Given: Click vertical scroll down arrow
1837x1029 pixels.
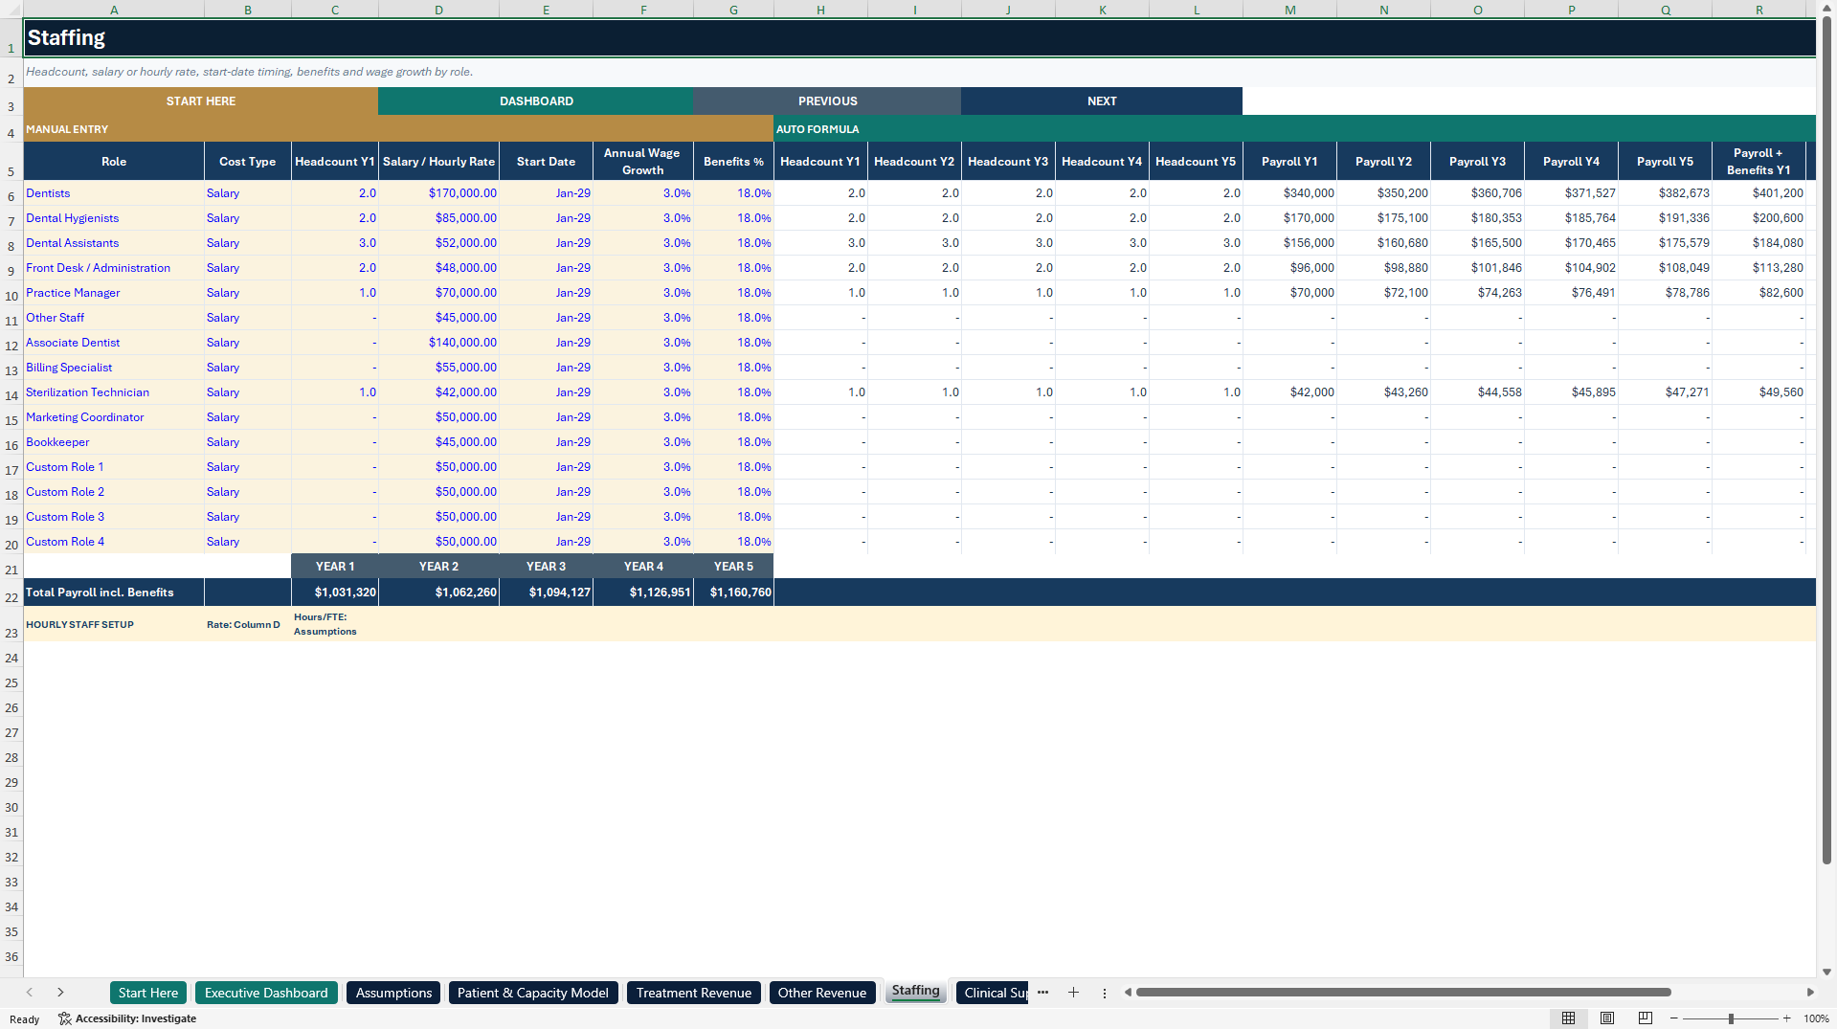Looking at the screenshot, I should click(1826, 972).
